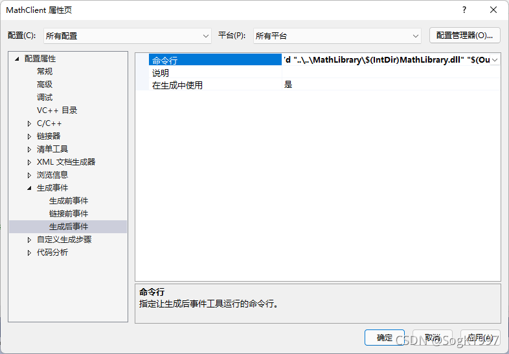Click the 确定 button
This screenshot has width=509, height=354.
click(385, 337)
